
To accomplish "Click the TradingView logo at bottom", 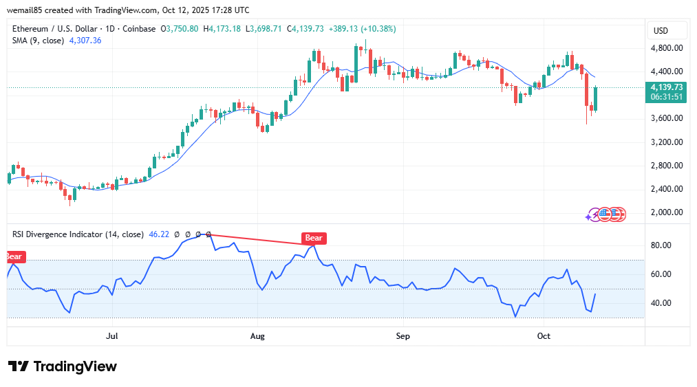I will [63, 366].
